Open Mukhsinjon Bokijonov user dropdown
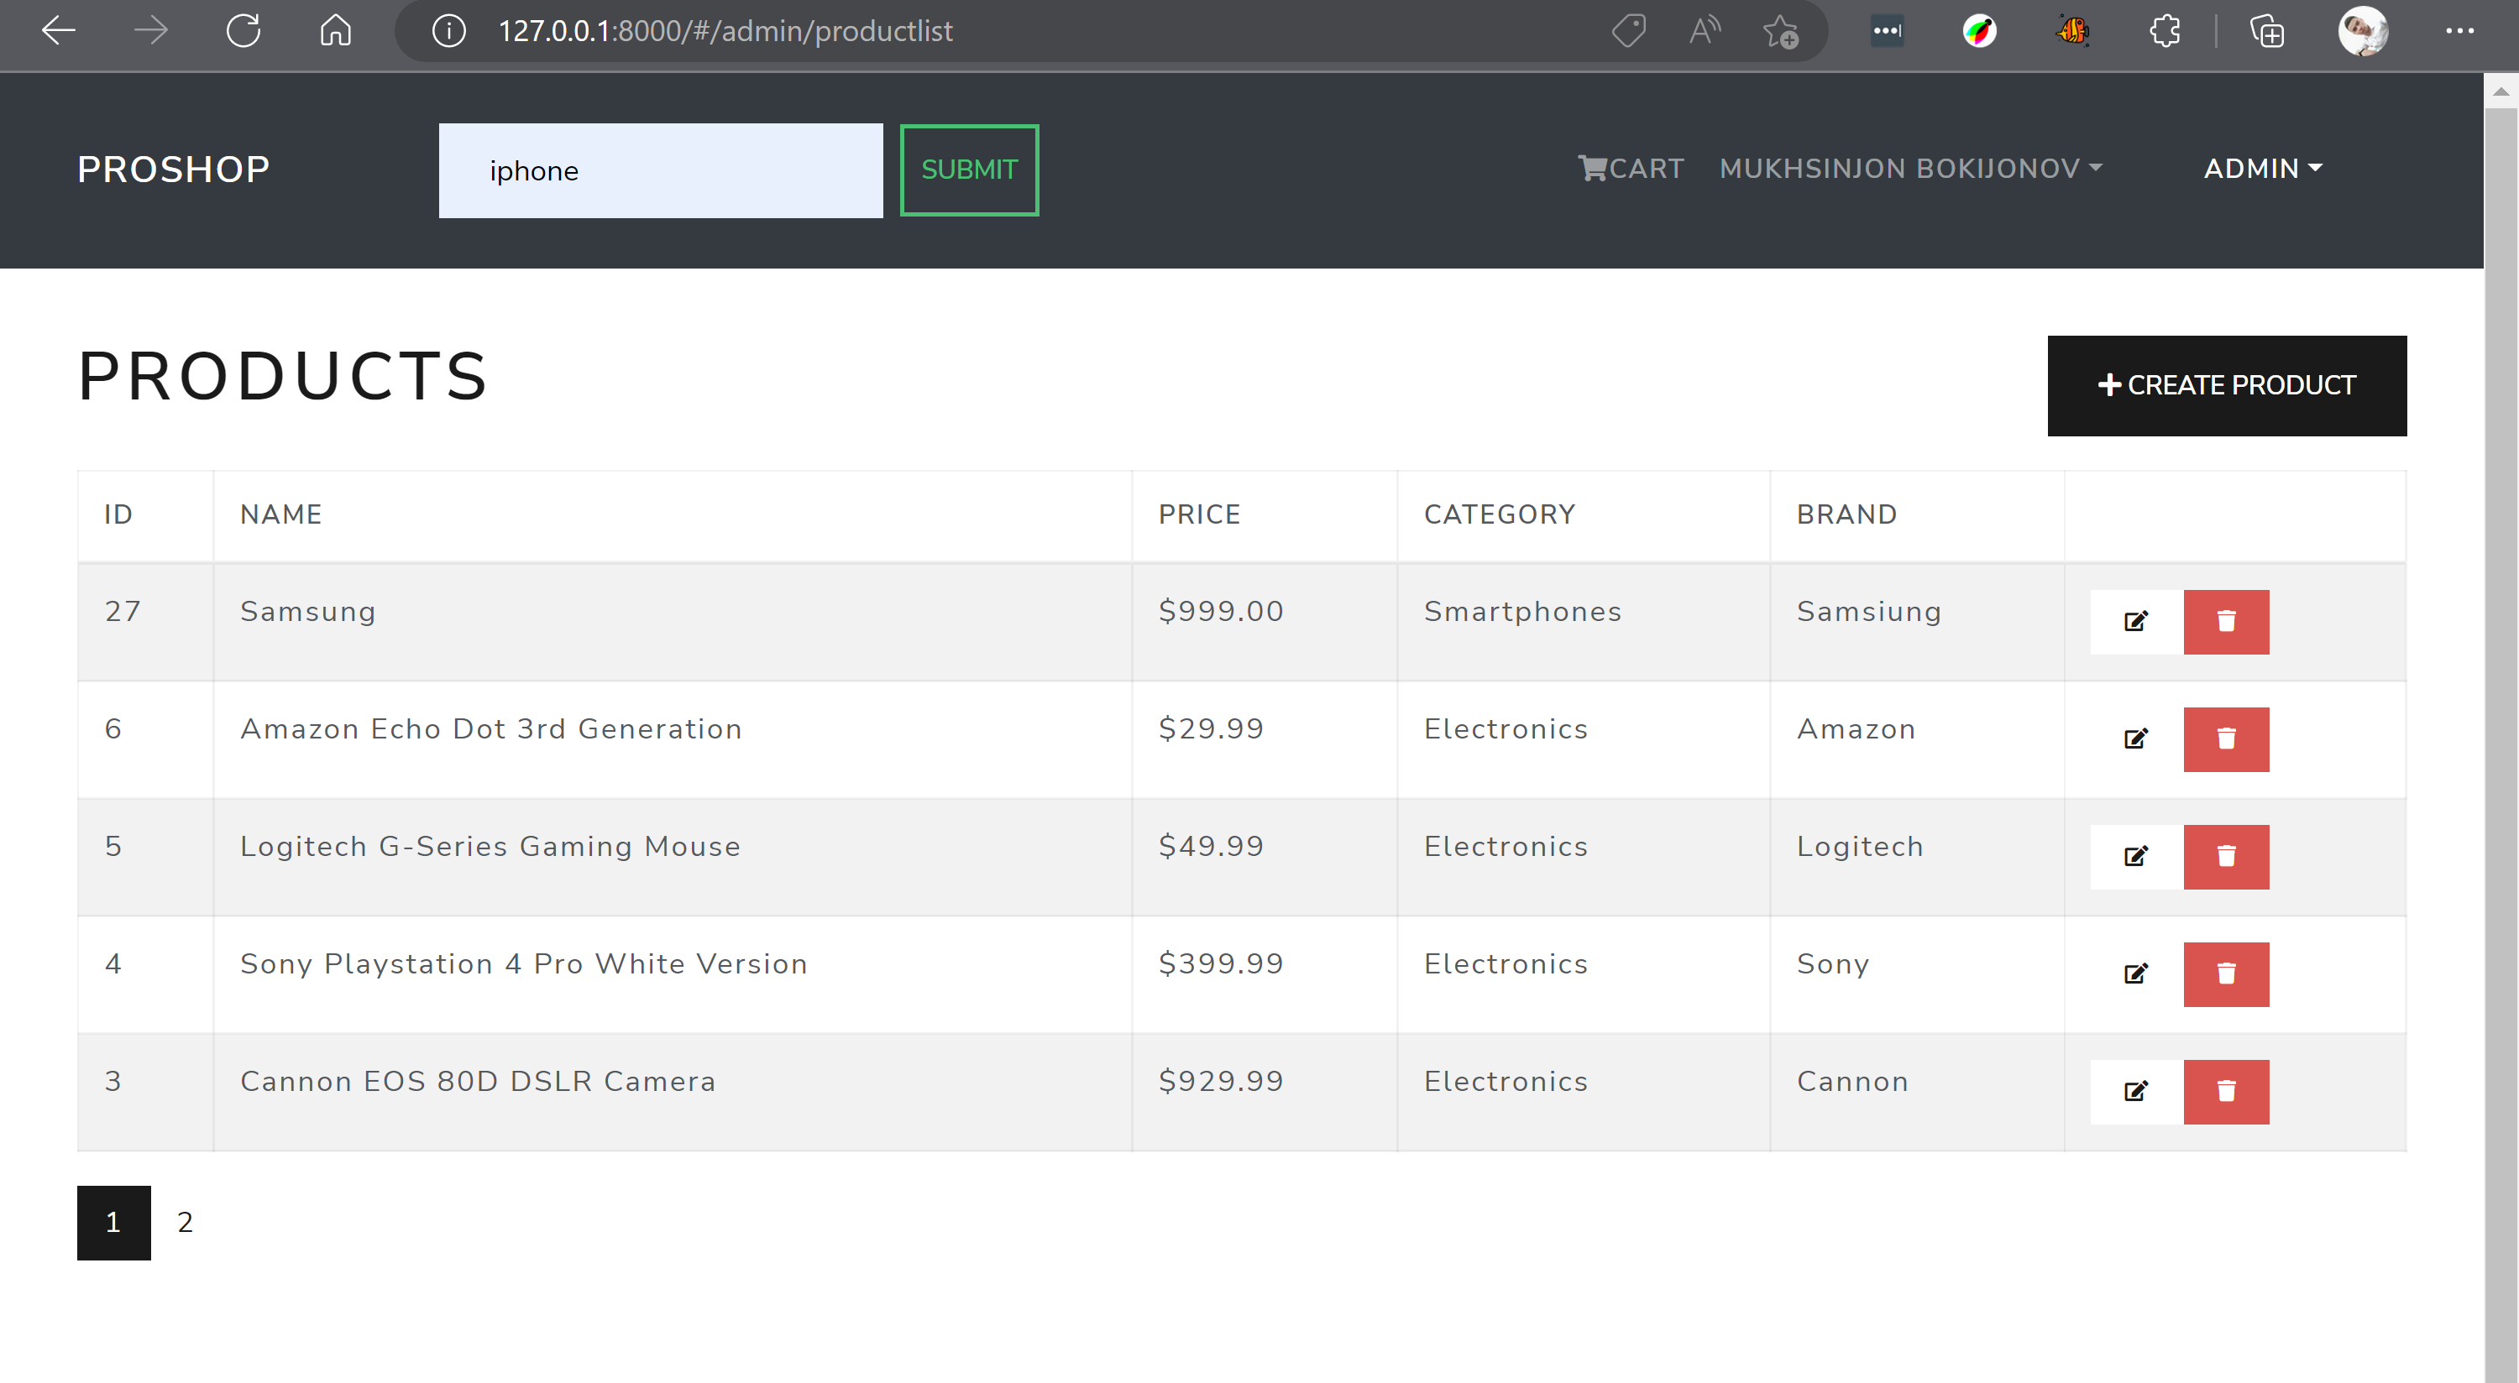The height and width of the screenshot is (1383, 2519). [1909, 169]
